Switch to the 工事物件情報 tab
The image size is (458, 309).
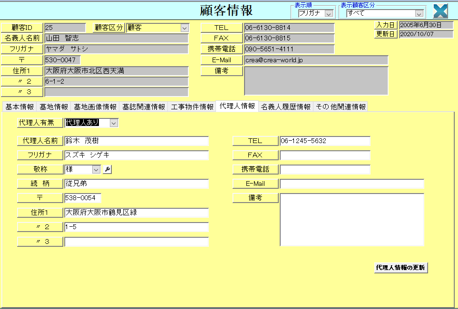pos(192,107)
